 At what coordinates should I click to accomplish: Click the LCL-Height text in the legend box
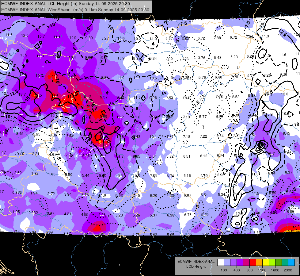coord(196,266)
